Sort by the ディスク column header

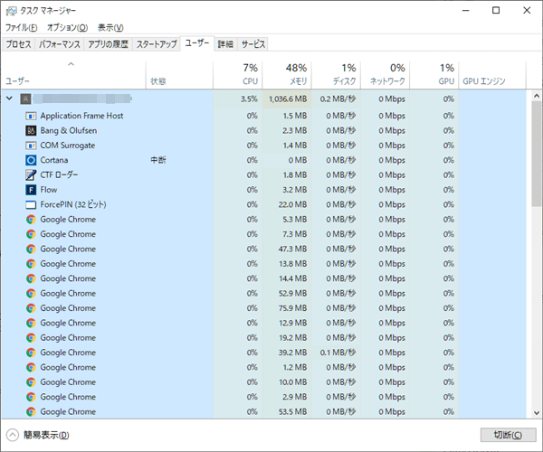pyautogui.click(x=336, y=75)
